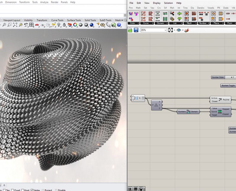The image size is (236, 191).
Task: Click the point list component with Q output
Action: click(138, 98)
